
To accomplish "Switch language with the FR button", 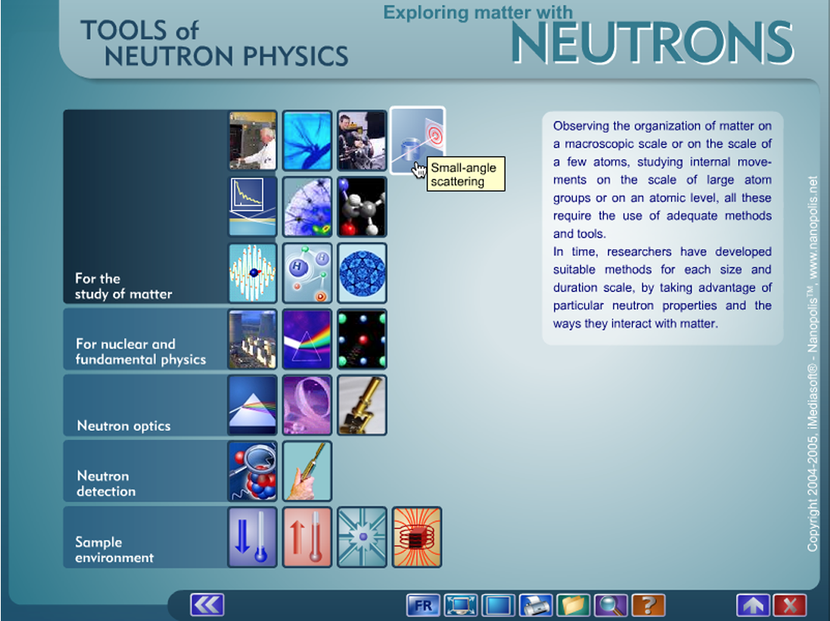I will pos(423,605).
